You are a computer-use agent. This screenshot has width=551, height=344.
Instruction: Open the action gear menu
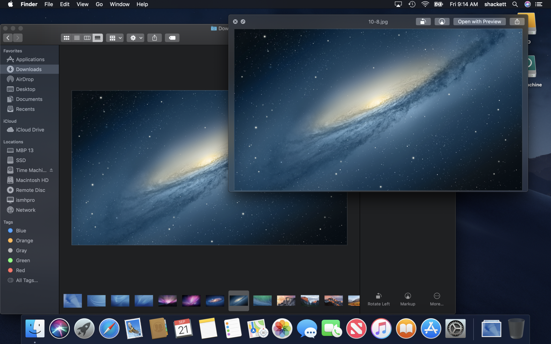pyautogui.click(x=135, y=38)
